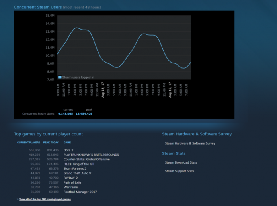Open Counter-Strike: Global Offensive link
This screenshot has height=206, width=277.
click(87, 159)
